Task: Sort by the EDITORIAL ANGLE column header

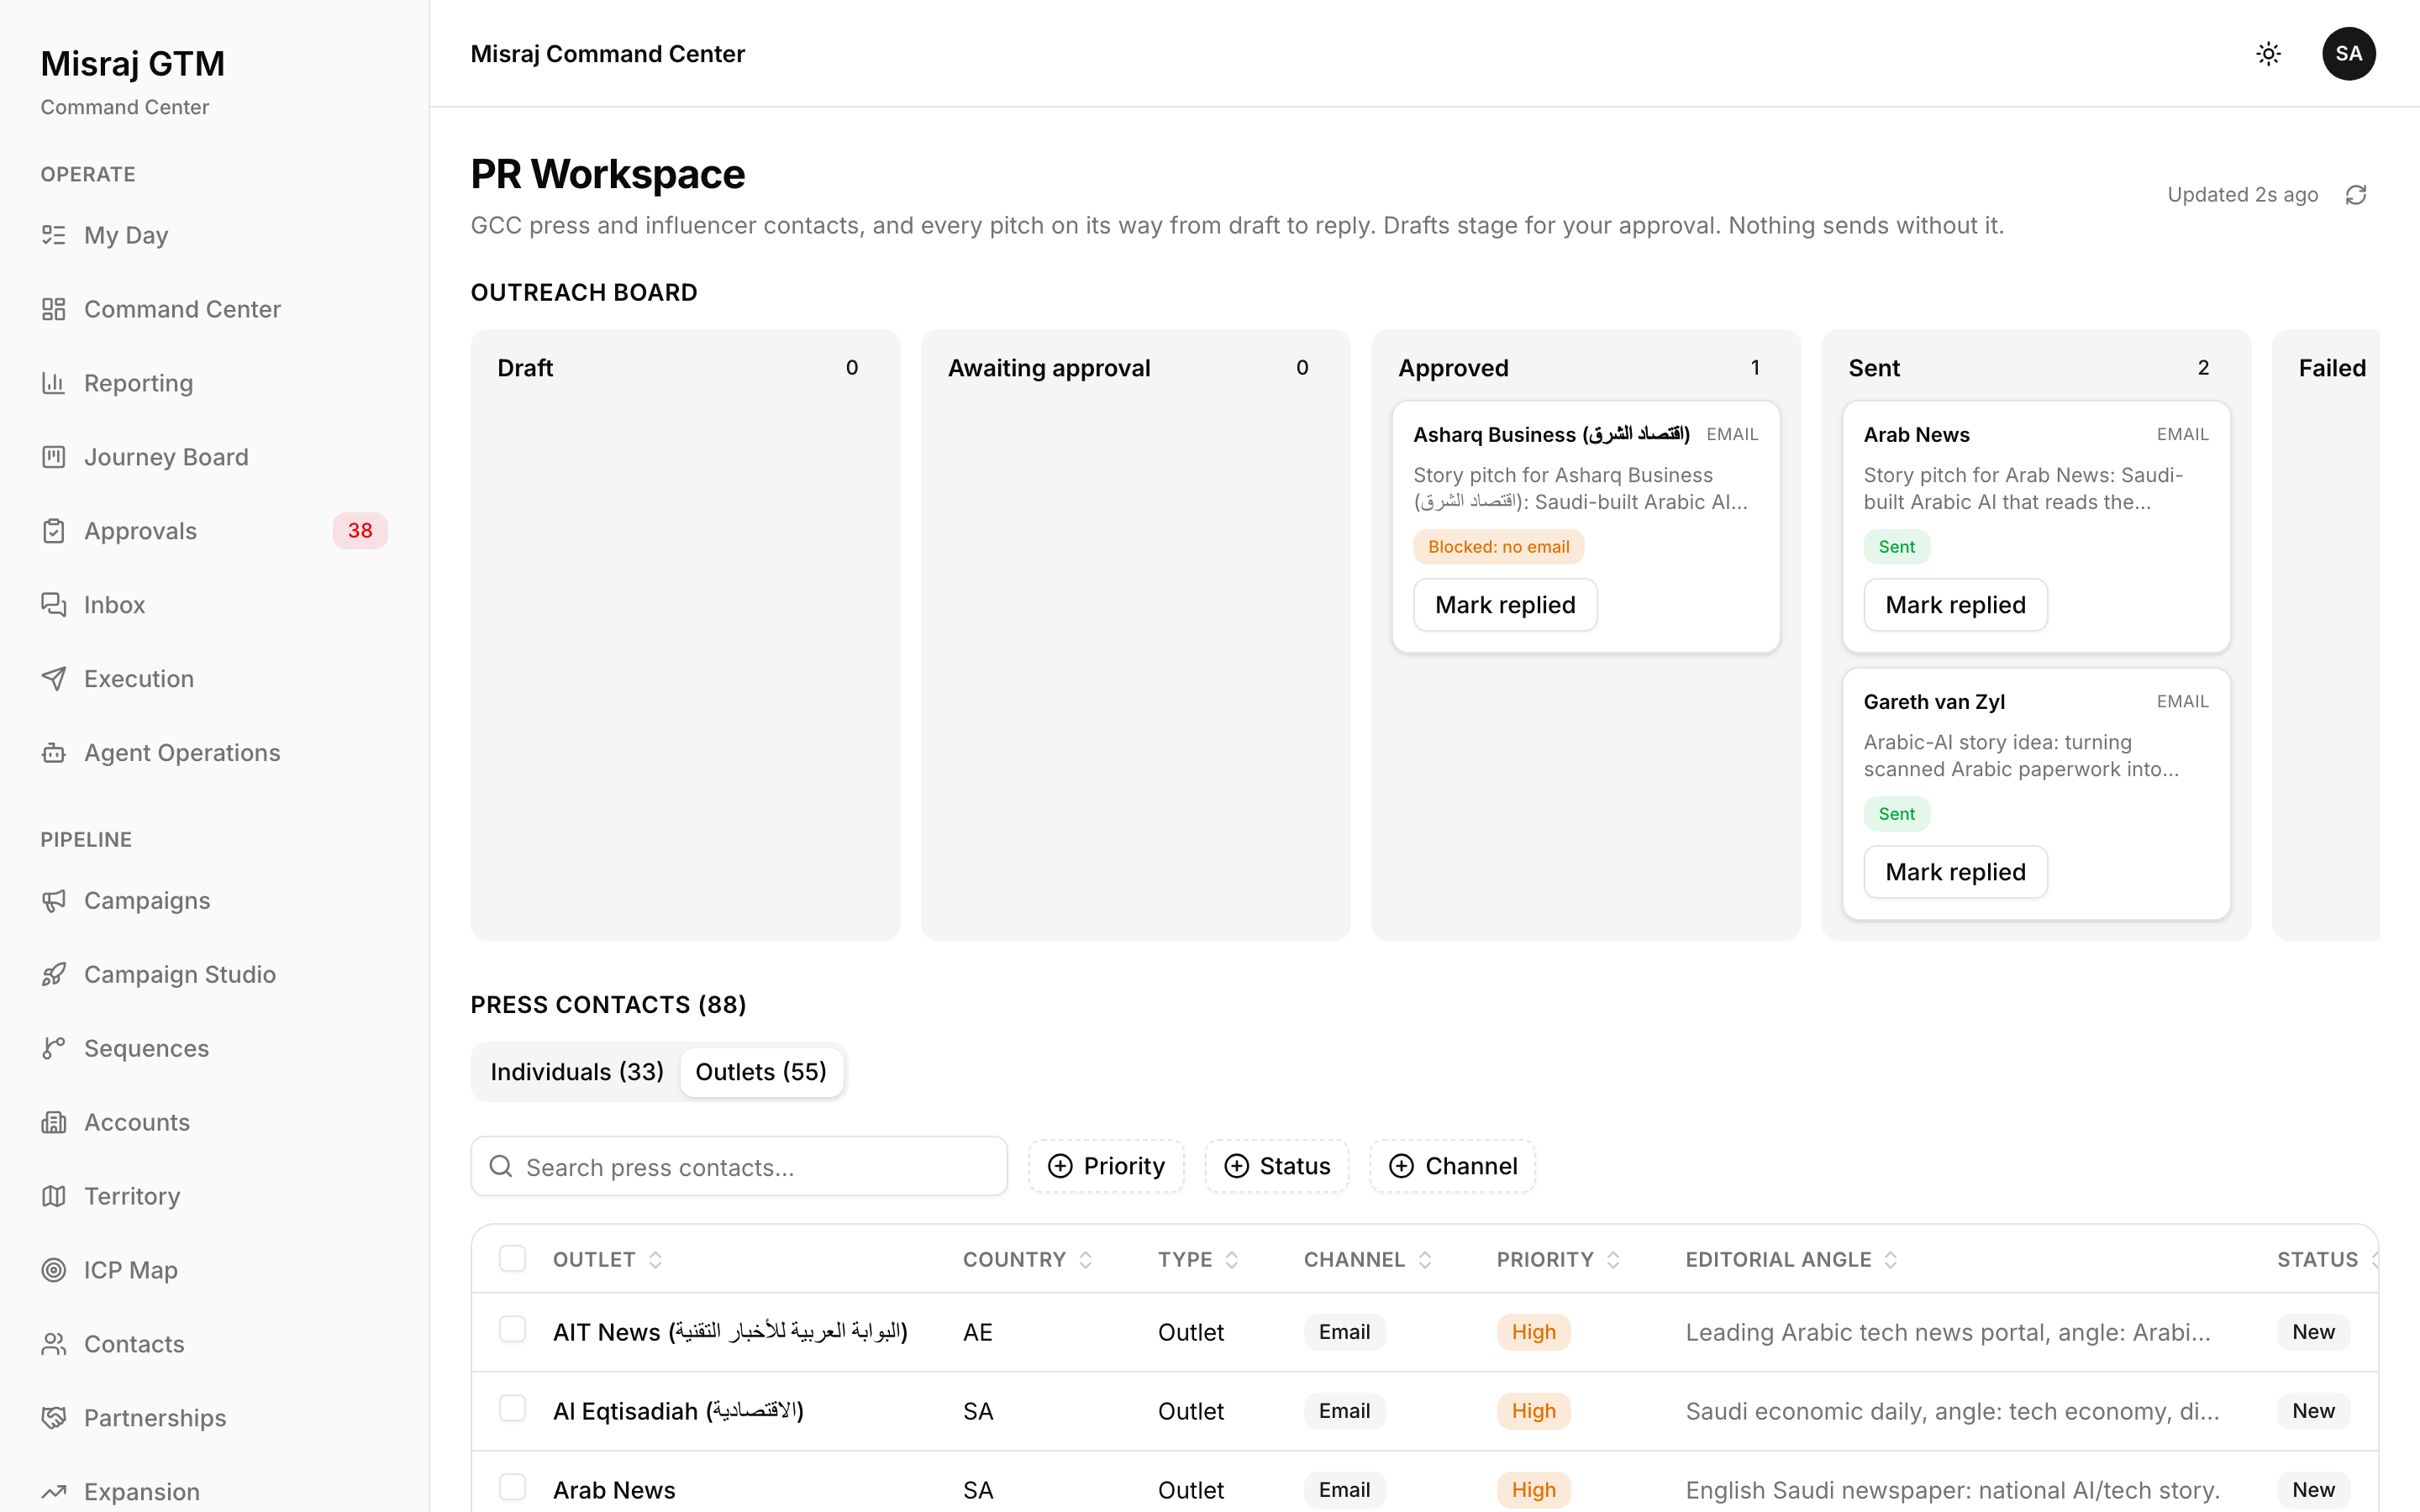Action: tap(1792, 1260)
